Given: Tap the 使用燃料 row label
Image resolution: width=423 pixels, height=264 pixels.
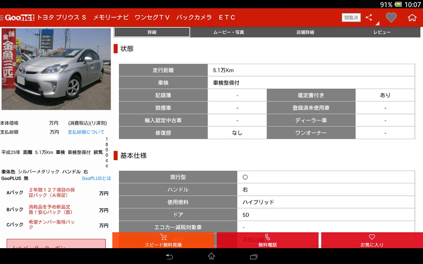Looking at the screenshot, I should click(x=178, y=202).
